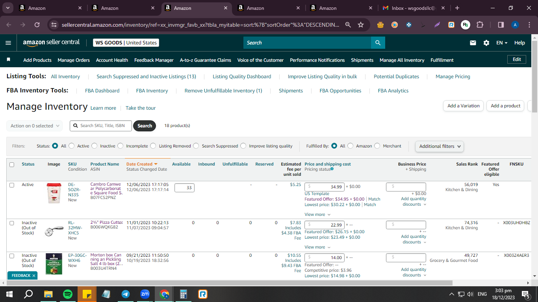Click the Search button next to SKU field
Viewport: 538px width, 302px height.
point(145,126)
